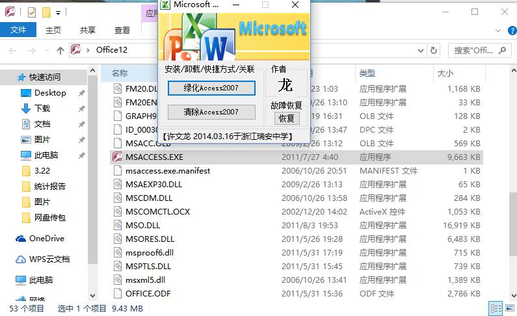Select MSCDM.DLL file
The height and width of the screenshot is (316, 517).
[x=149, y=198]
